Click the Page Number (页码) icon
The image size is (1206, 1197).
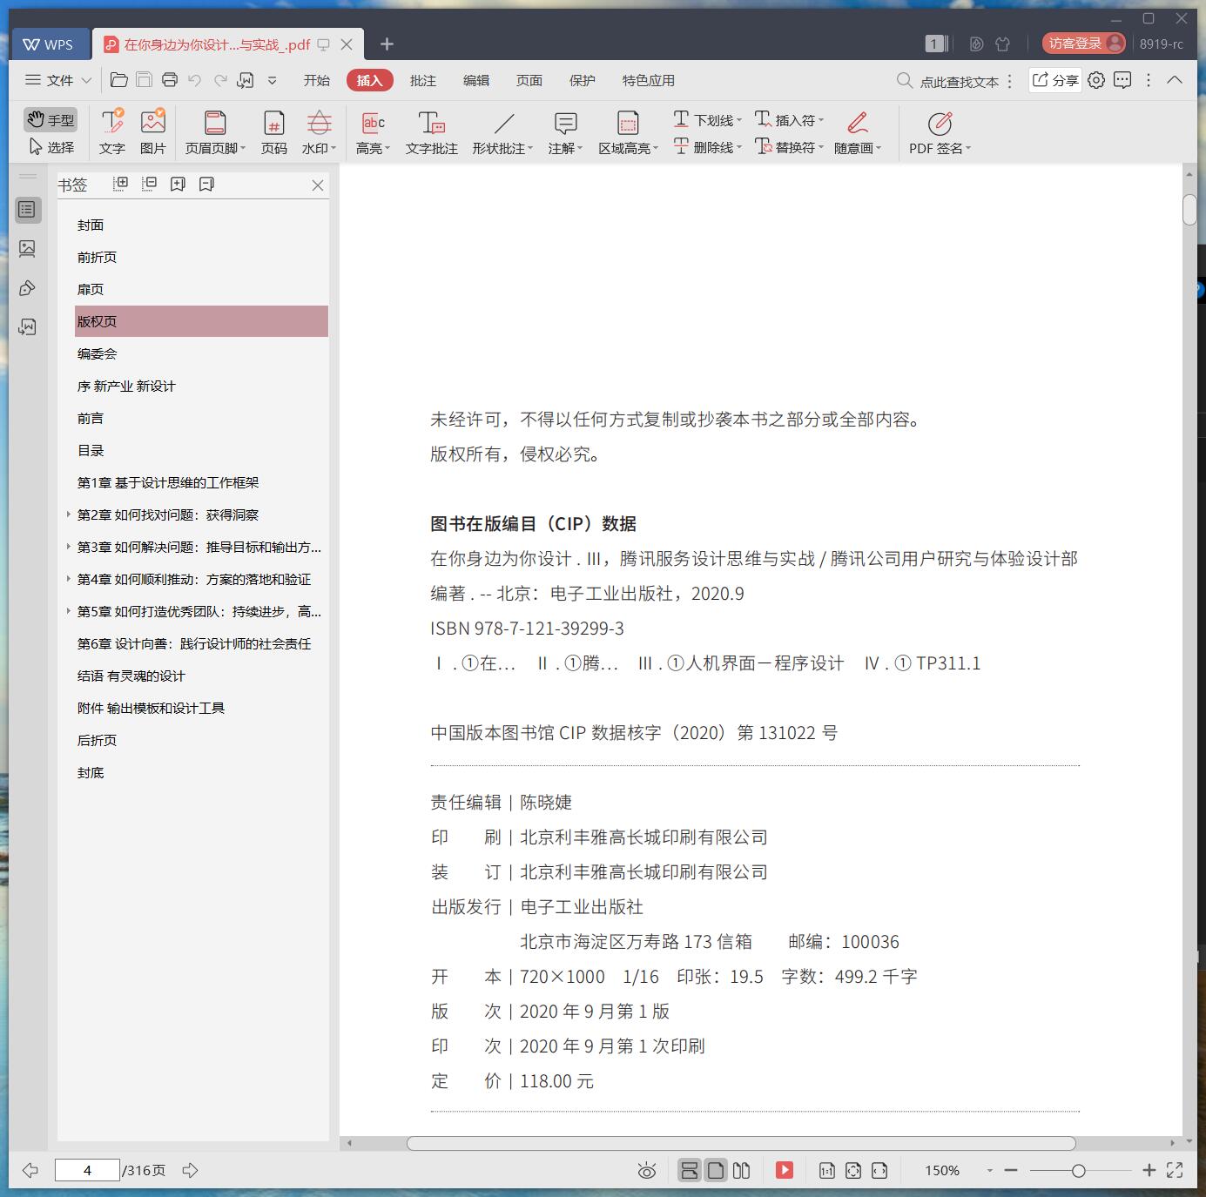pos(274,132)
